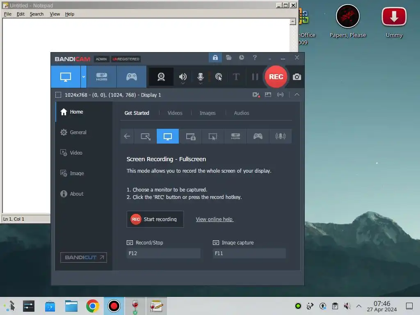This screenshot has width=420, height=315.
Task: Select fullscreen mode icon in mode strip
Action: pos(168,136)
